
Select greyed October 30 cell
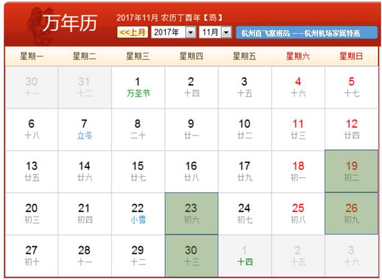[32, 87]
